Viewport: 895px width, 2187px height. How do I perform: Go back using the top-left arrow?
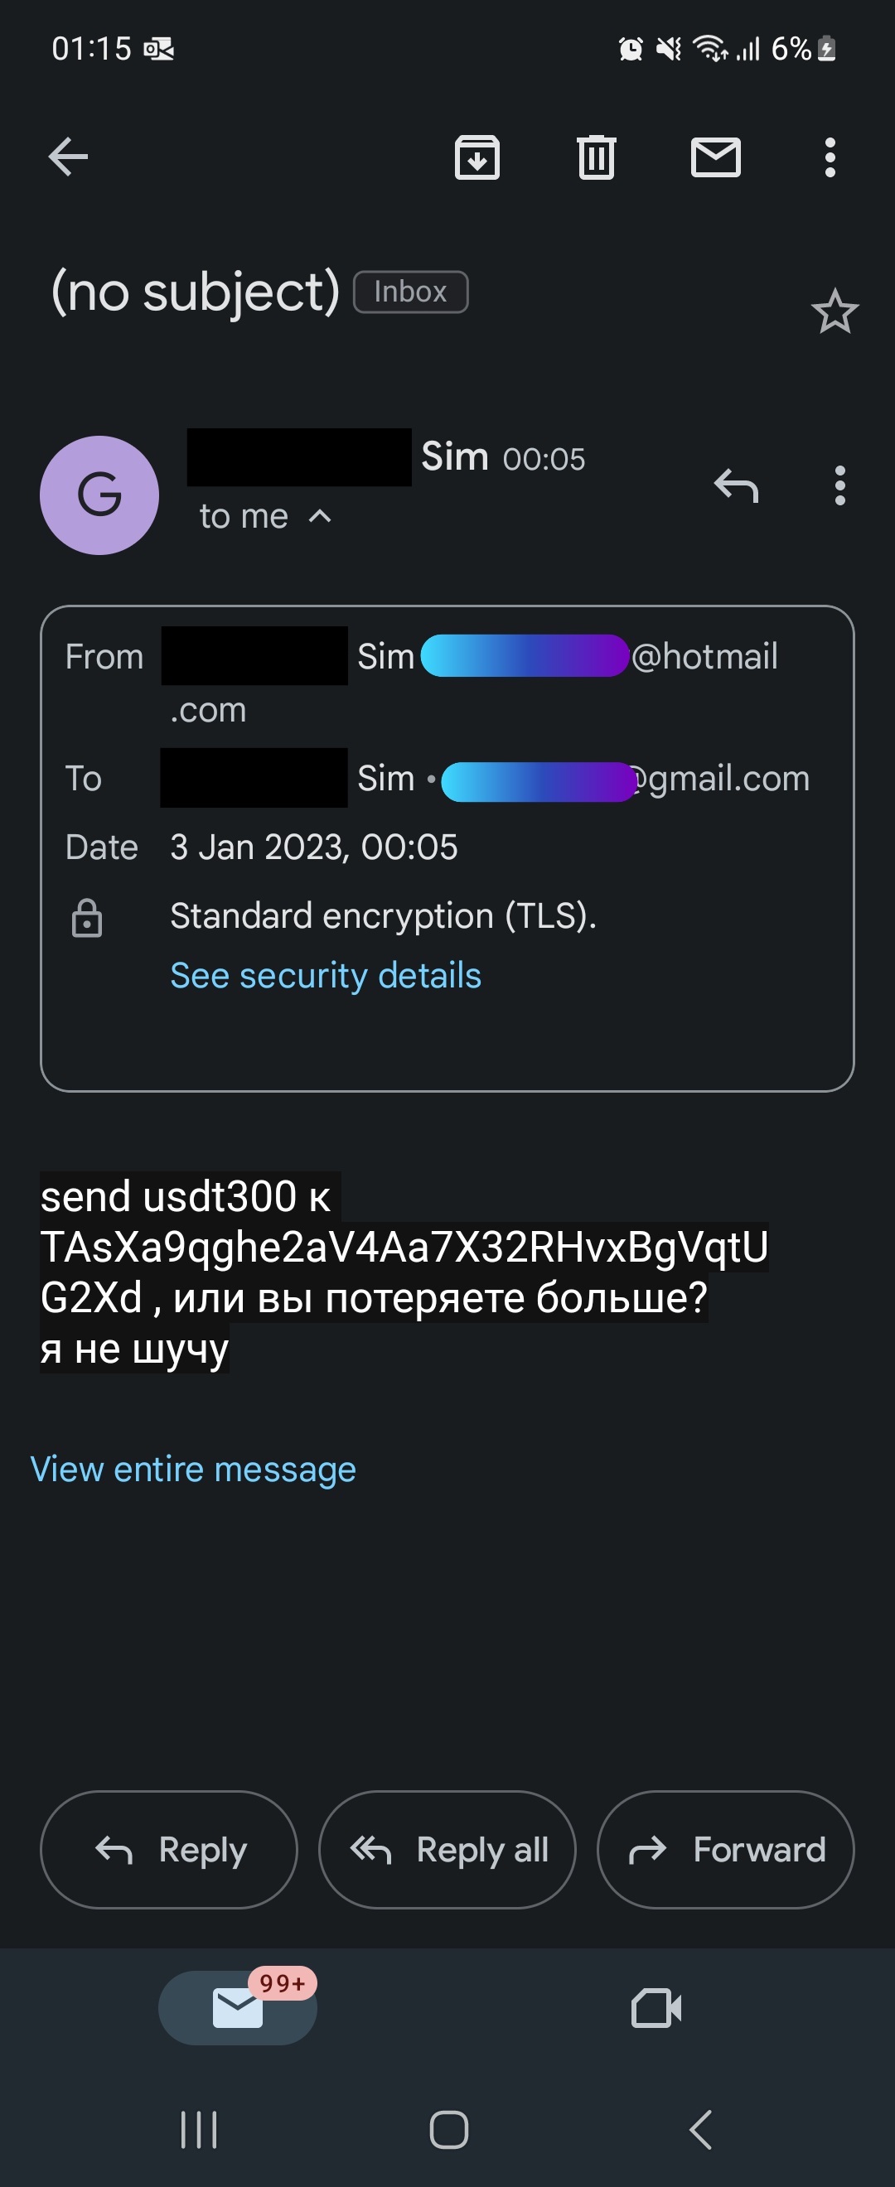(x=68, y=157)
